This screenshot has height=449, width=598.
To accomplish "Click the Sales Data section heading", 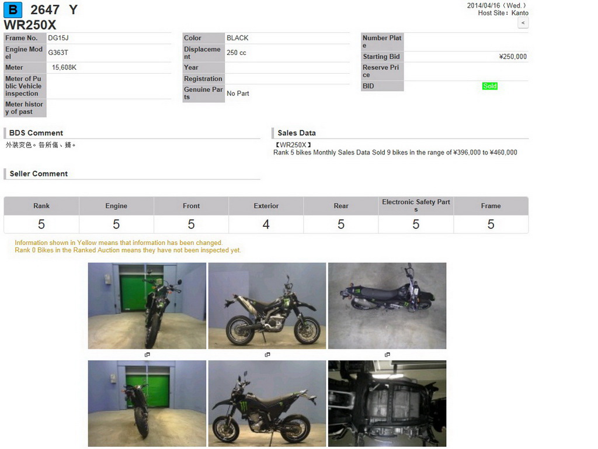I will click(297, 133).
